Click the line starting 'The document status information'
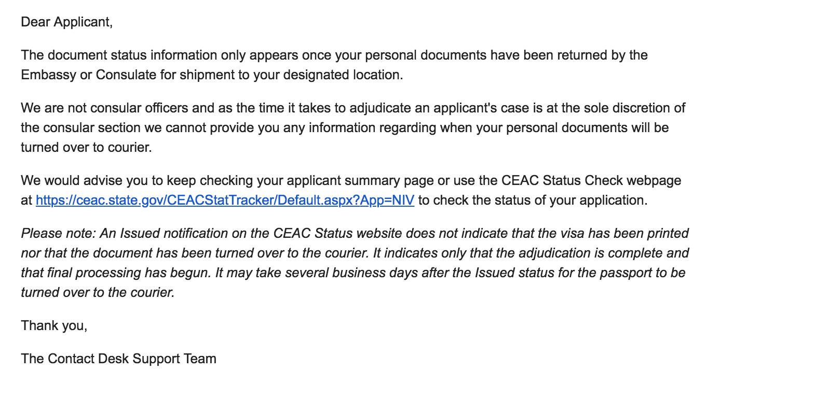This screenshot has width=815, height=399. click(334, 55)
